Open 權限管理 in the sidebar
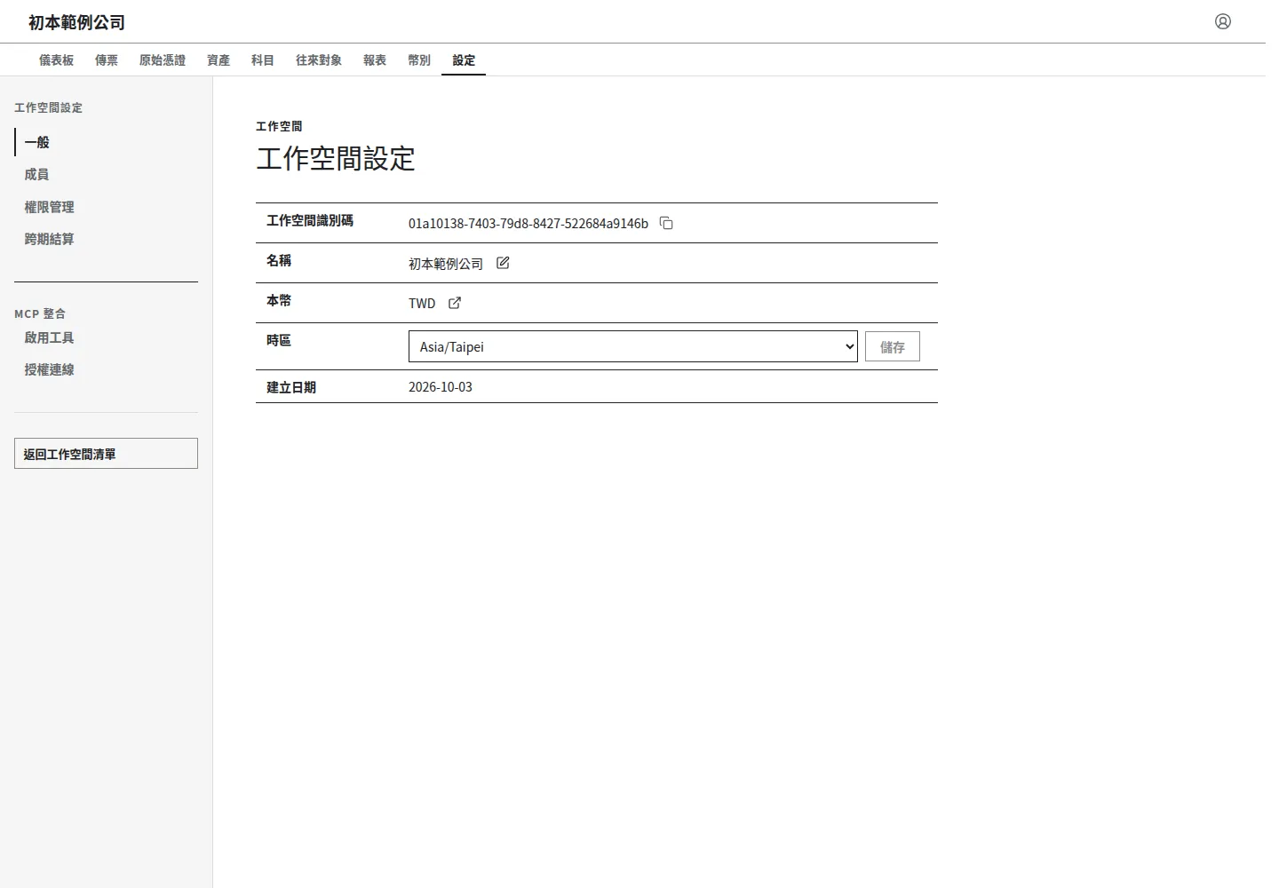This screenshot has width=1279, height=888. point(106,207)
